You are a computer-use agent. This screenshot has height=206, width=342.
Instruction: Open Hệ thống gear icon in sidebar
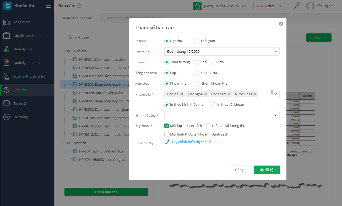(7, 117)
